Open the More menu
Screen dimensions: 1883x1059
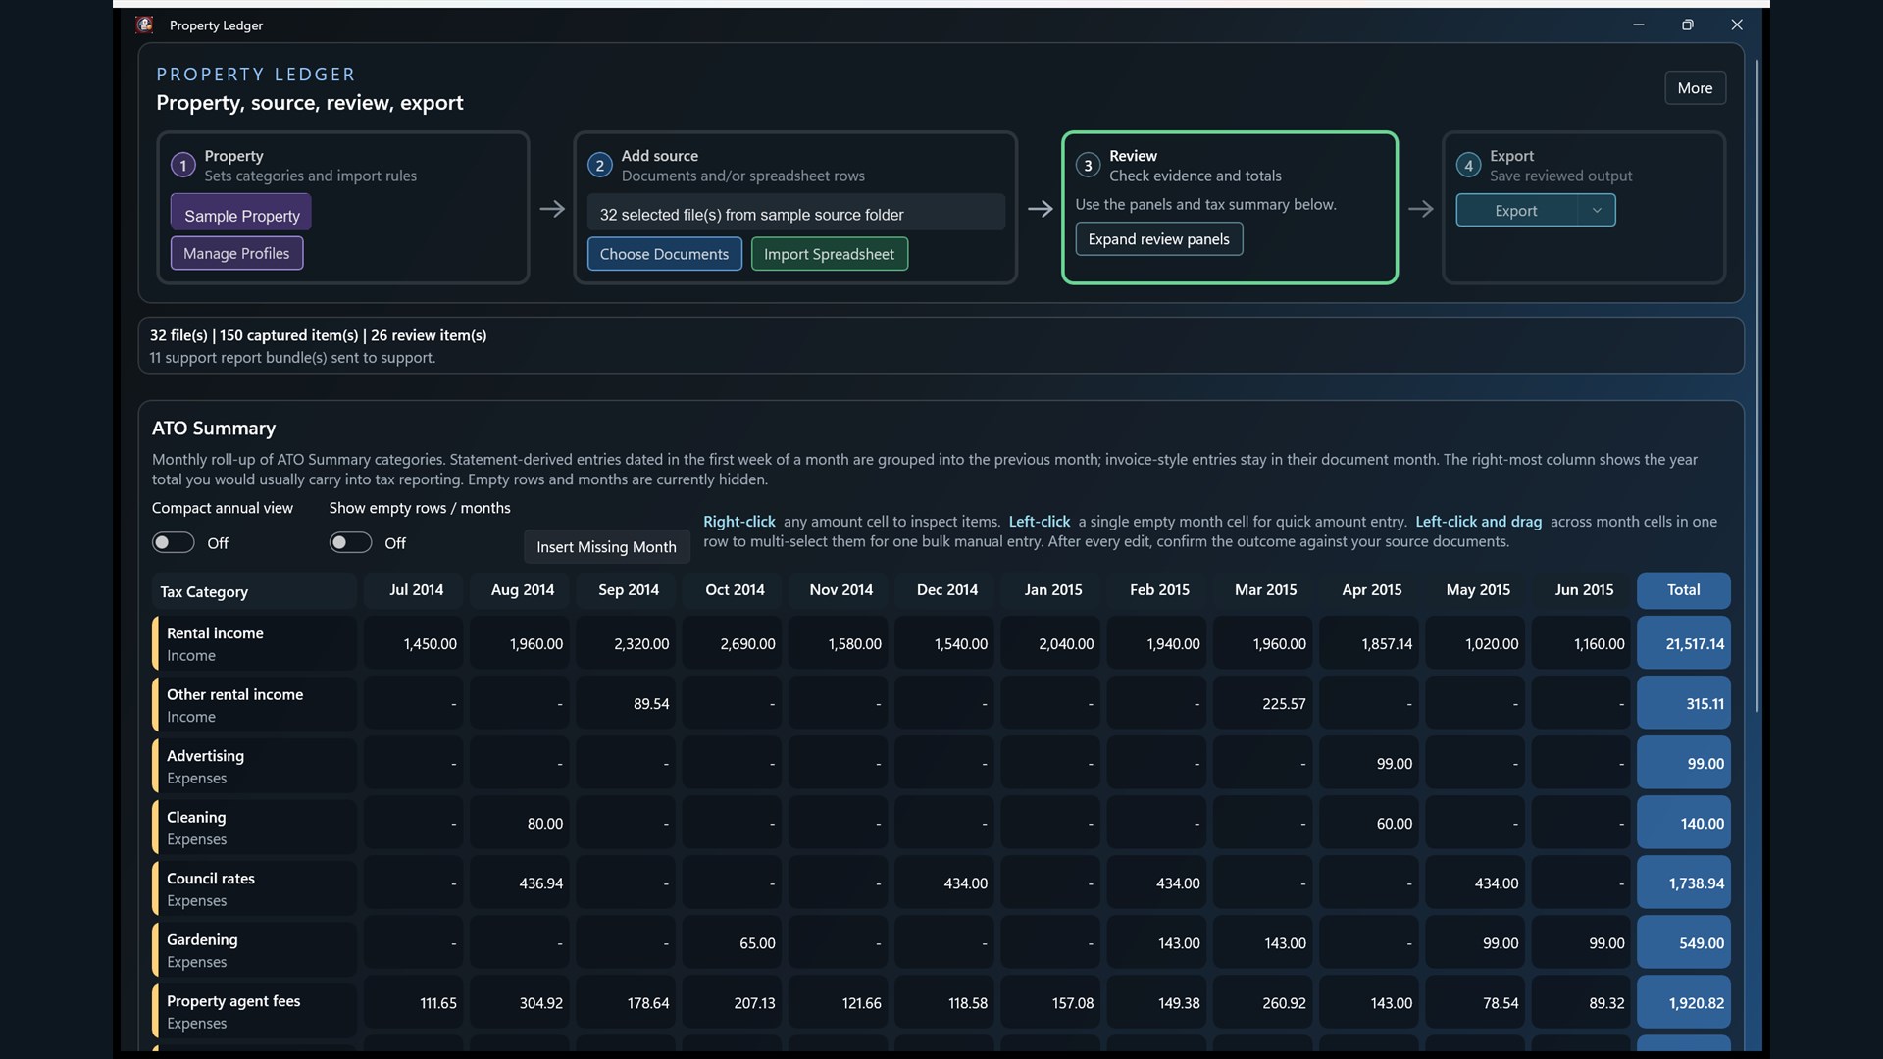coord(1695,88)
